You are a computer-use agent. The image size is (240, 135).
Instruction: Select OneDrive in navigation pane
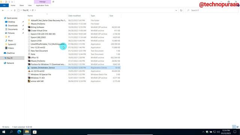pos(10,53)
